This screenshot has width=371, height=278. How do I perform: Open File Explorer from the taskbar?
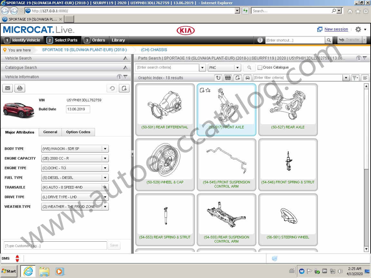click(44, 271)
